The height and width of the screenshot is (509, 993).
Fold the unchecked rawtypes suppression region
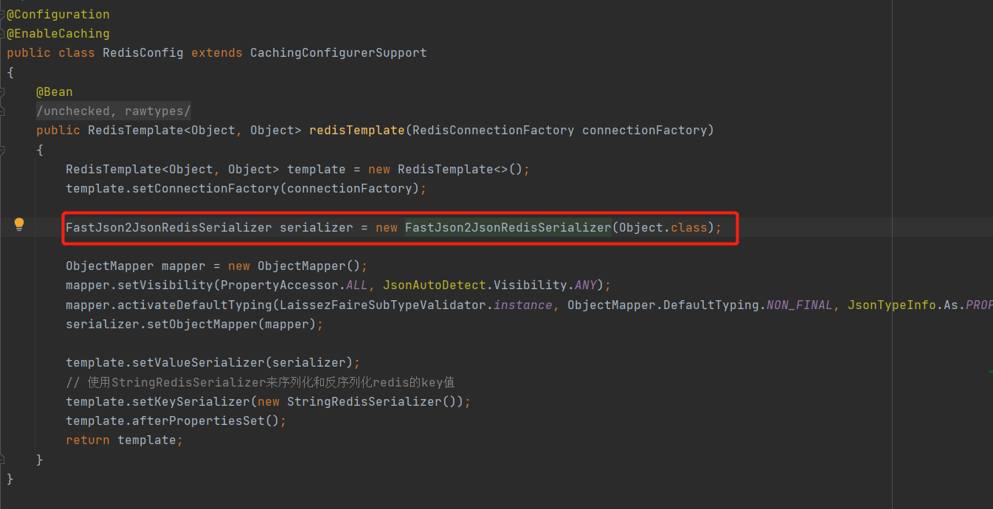click(x=3, y=111)
